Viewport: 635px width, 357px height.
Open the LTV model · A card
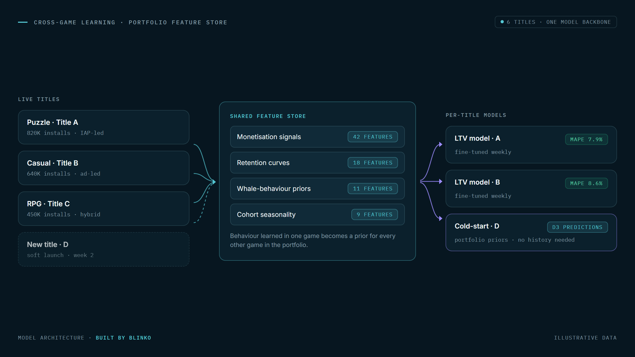click(x=531, y=145)
